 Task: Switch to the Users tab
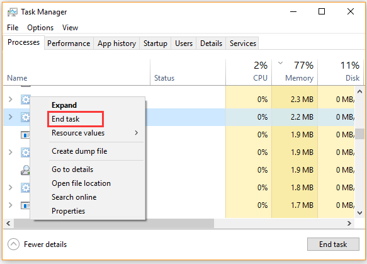(184, 43)
